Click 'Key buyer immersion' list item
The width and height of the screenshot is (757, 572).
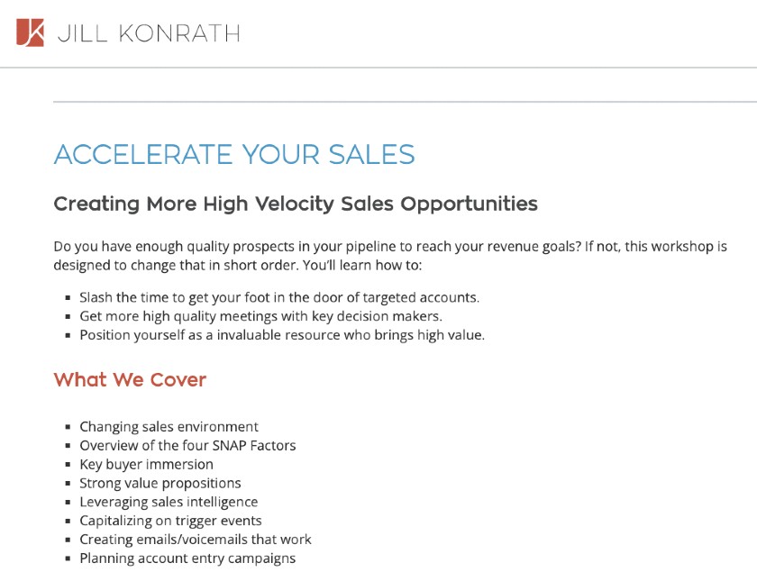coord(146,465)
